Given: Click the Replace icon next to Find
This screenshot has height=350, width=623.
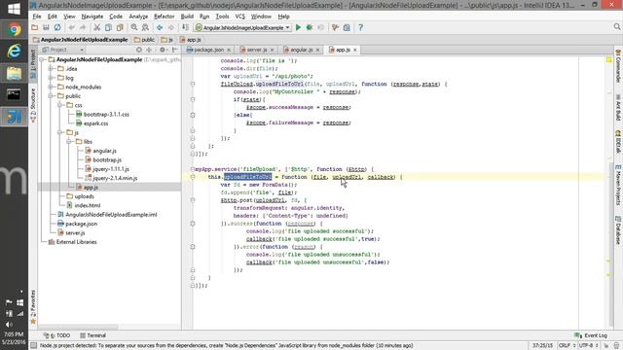Looking at the screenshot, I should [145, 27].
